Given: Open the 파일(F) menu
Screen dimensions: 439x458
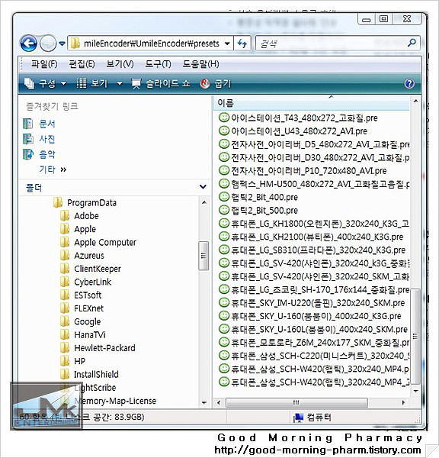Looking at the screenshot, I should tap(44, 64).
